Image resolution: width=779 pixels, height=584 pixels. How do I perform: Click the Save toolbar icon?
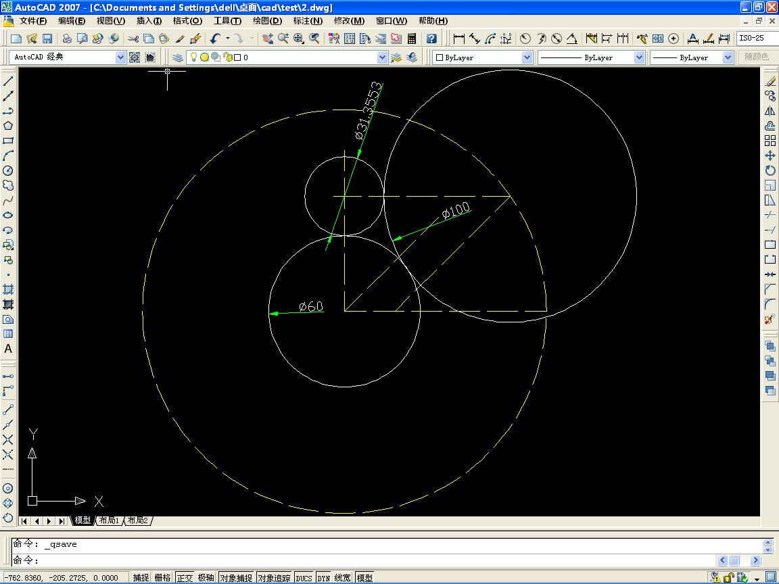pyautogui.click(x=47, y=39)
